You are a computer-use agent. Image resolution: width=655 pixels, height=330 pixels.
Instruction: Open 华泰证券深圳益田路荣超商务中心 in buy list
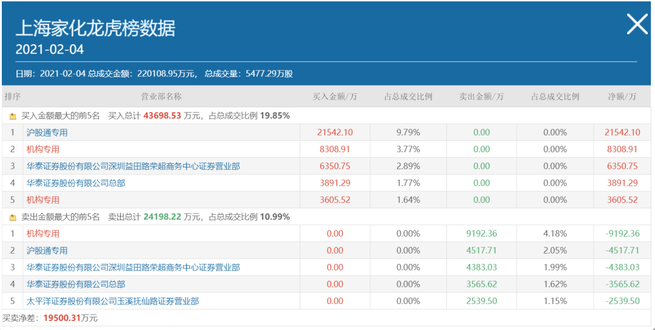[133, 166]
